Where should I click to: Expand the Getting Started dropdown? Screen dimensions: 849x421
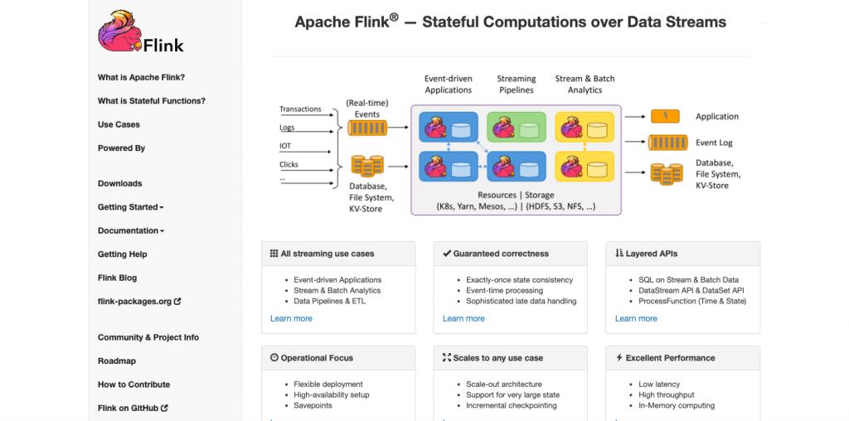[130, 206]
